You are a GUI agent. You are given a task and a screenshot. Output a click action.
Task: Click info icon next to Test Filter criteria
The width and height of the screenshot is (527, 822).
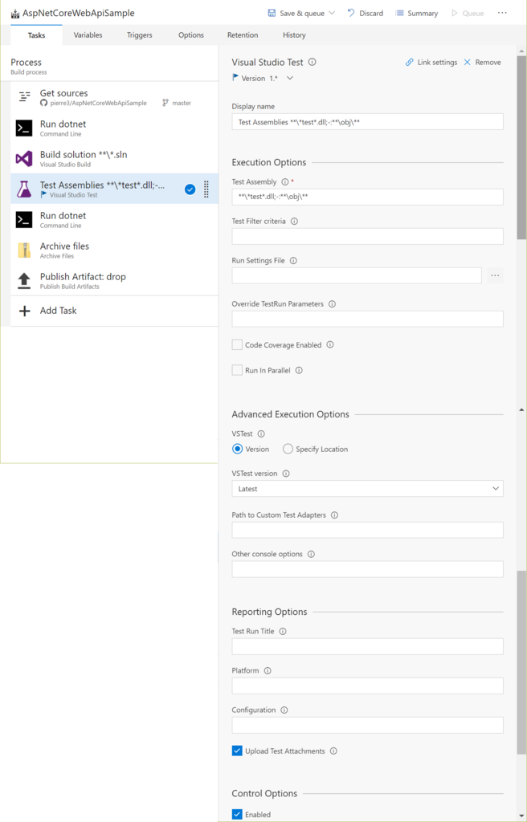point(294,222)
